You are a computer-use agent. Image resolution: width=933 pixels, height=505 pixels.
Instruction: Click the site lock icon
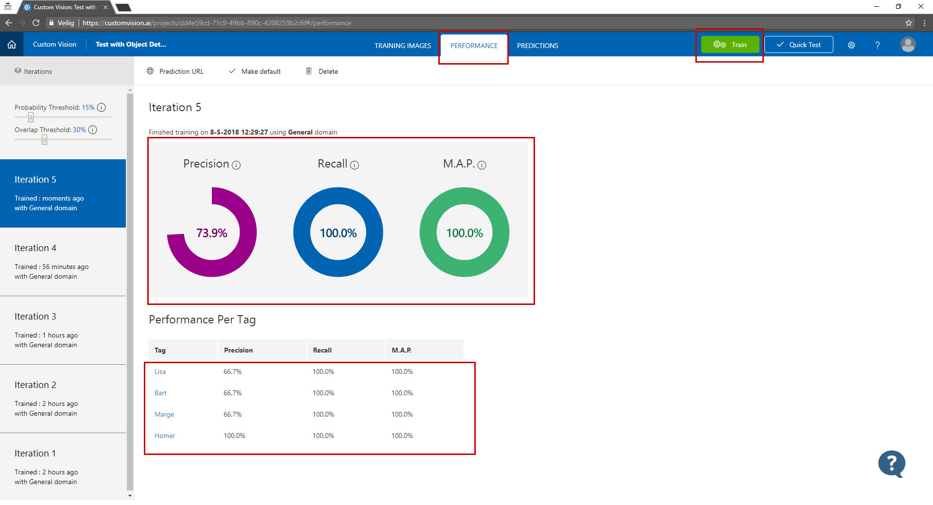pos(52,23)
